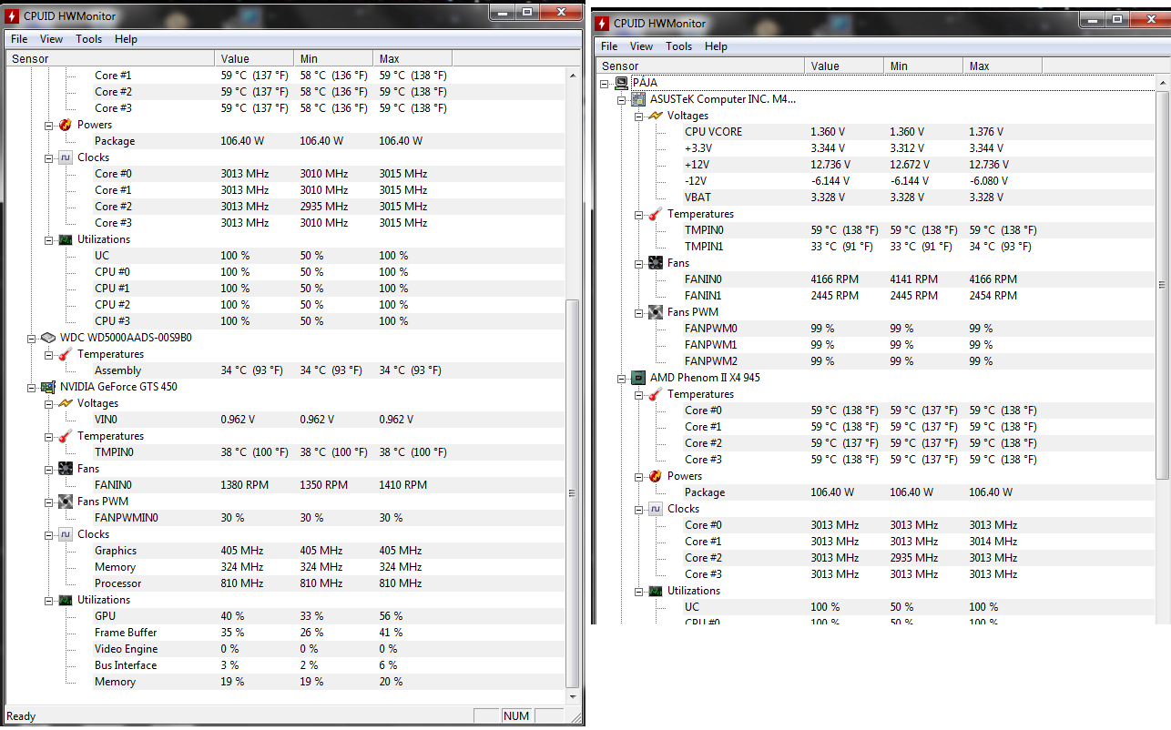Collapse the NVIDIA GeForce GTS 450 tree node
Image resolution: width=1171 pixels, height=730 pixels.
[x=33, y=387]
